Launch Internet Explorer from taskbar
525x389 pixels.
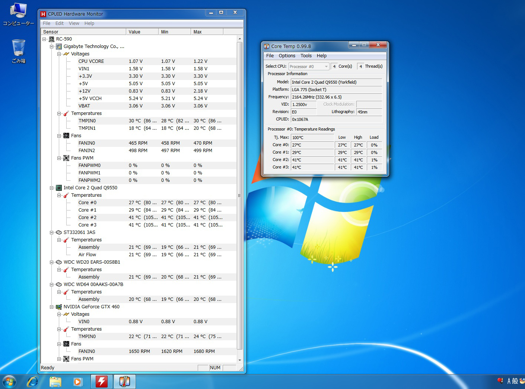[33, 382]
